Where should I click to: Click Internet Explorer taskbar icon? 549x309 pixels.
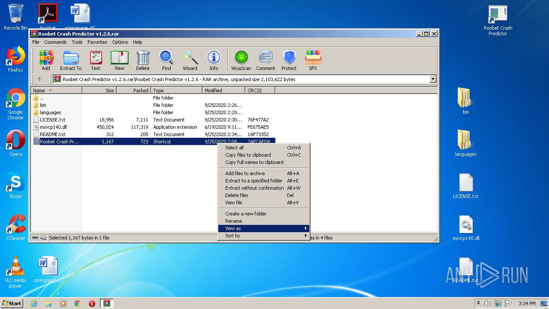tap(34, 303)
